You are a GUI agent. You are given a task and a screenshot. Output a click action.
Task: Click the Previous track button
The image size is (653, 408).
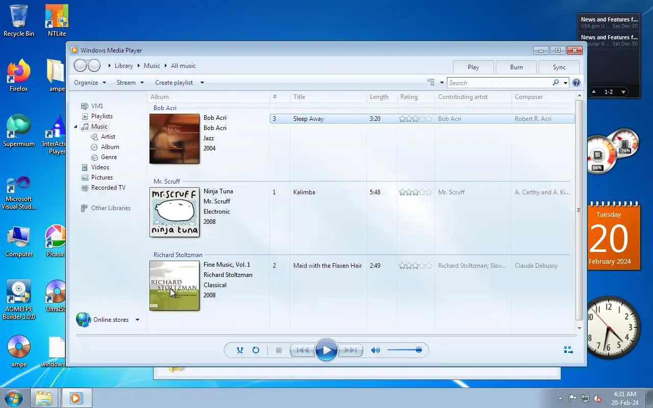coord(302,350)
